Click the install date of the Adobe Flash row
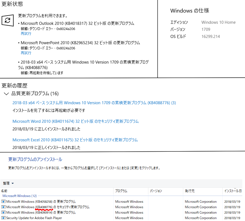The width and height of the screenshot is (245, 221). coord(232,218)
